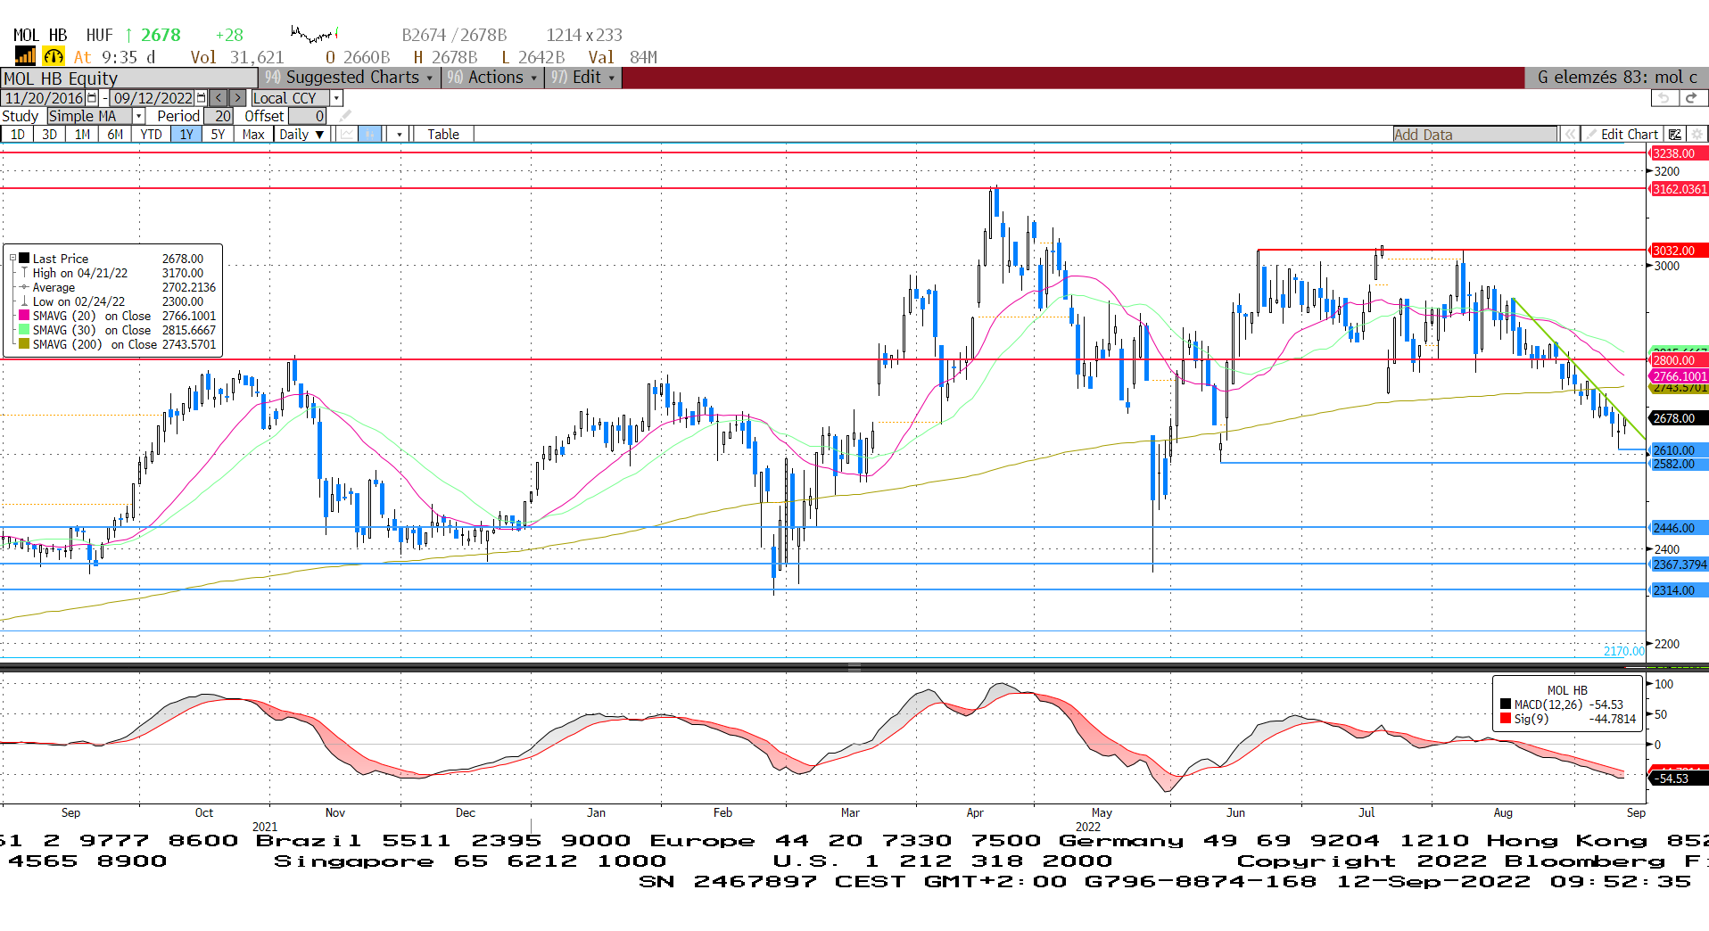Click the Add Data input field
This screenshot has width=1709, height=931.
click(x=1474, y=135)
